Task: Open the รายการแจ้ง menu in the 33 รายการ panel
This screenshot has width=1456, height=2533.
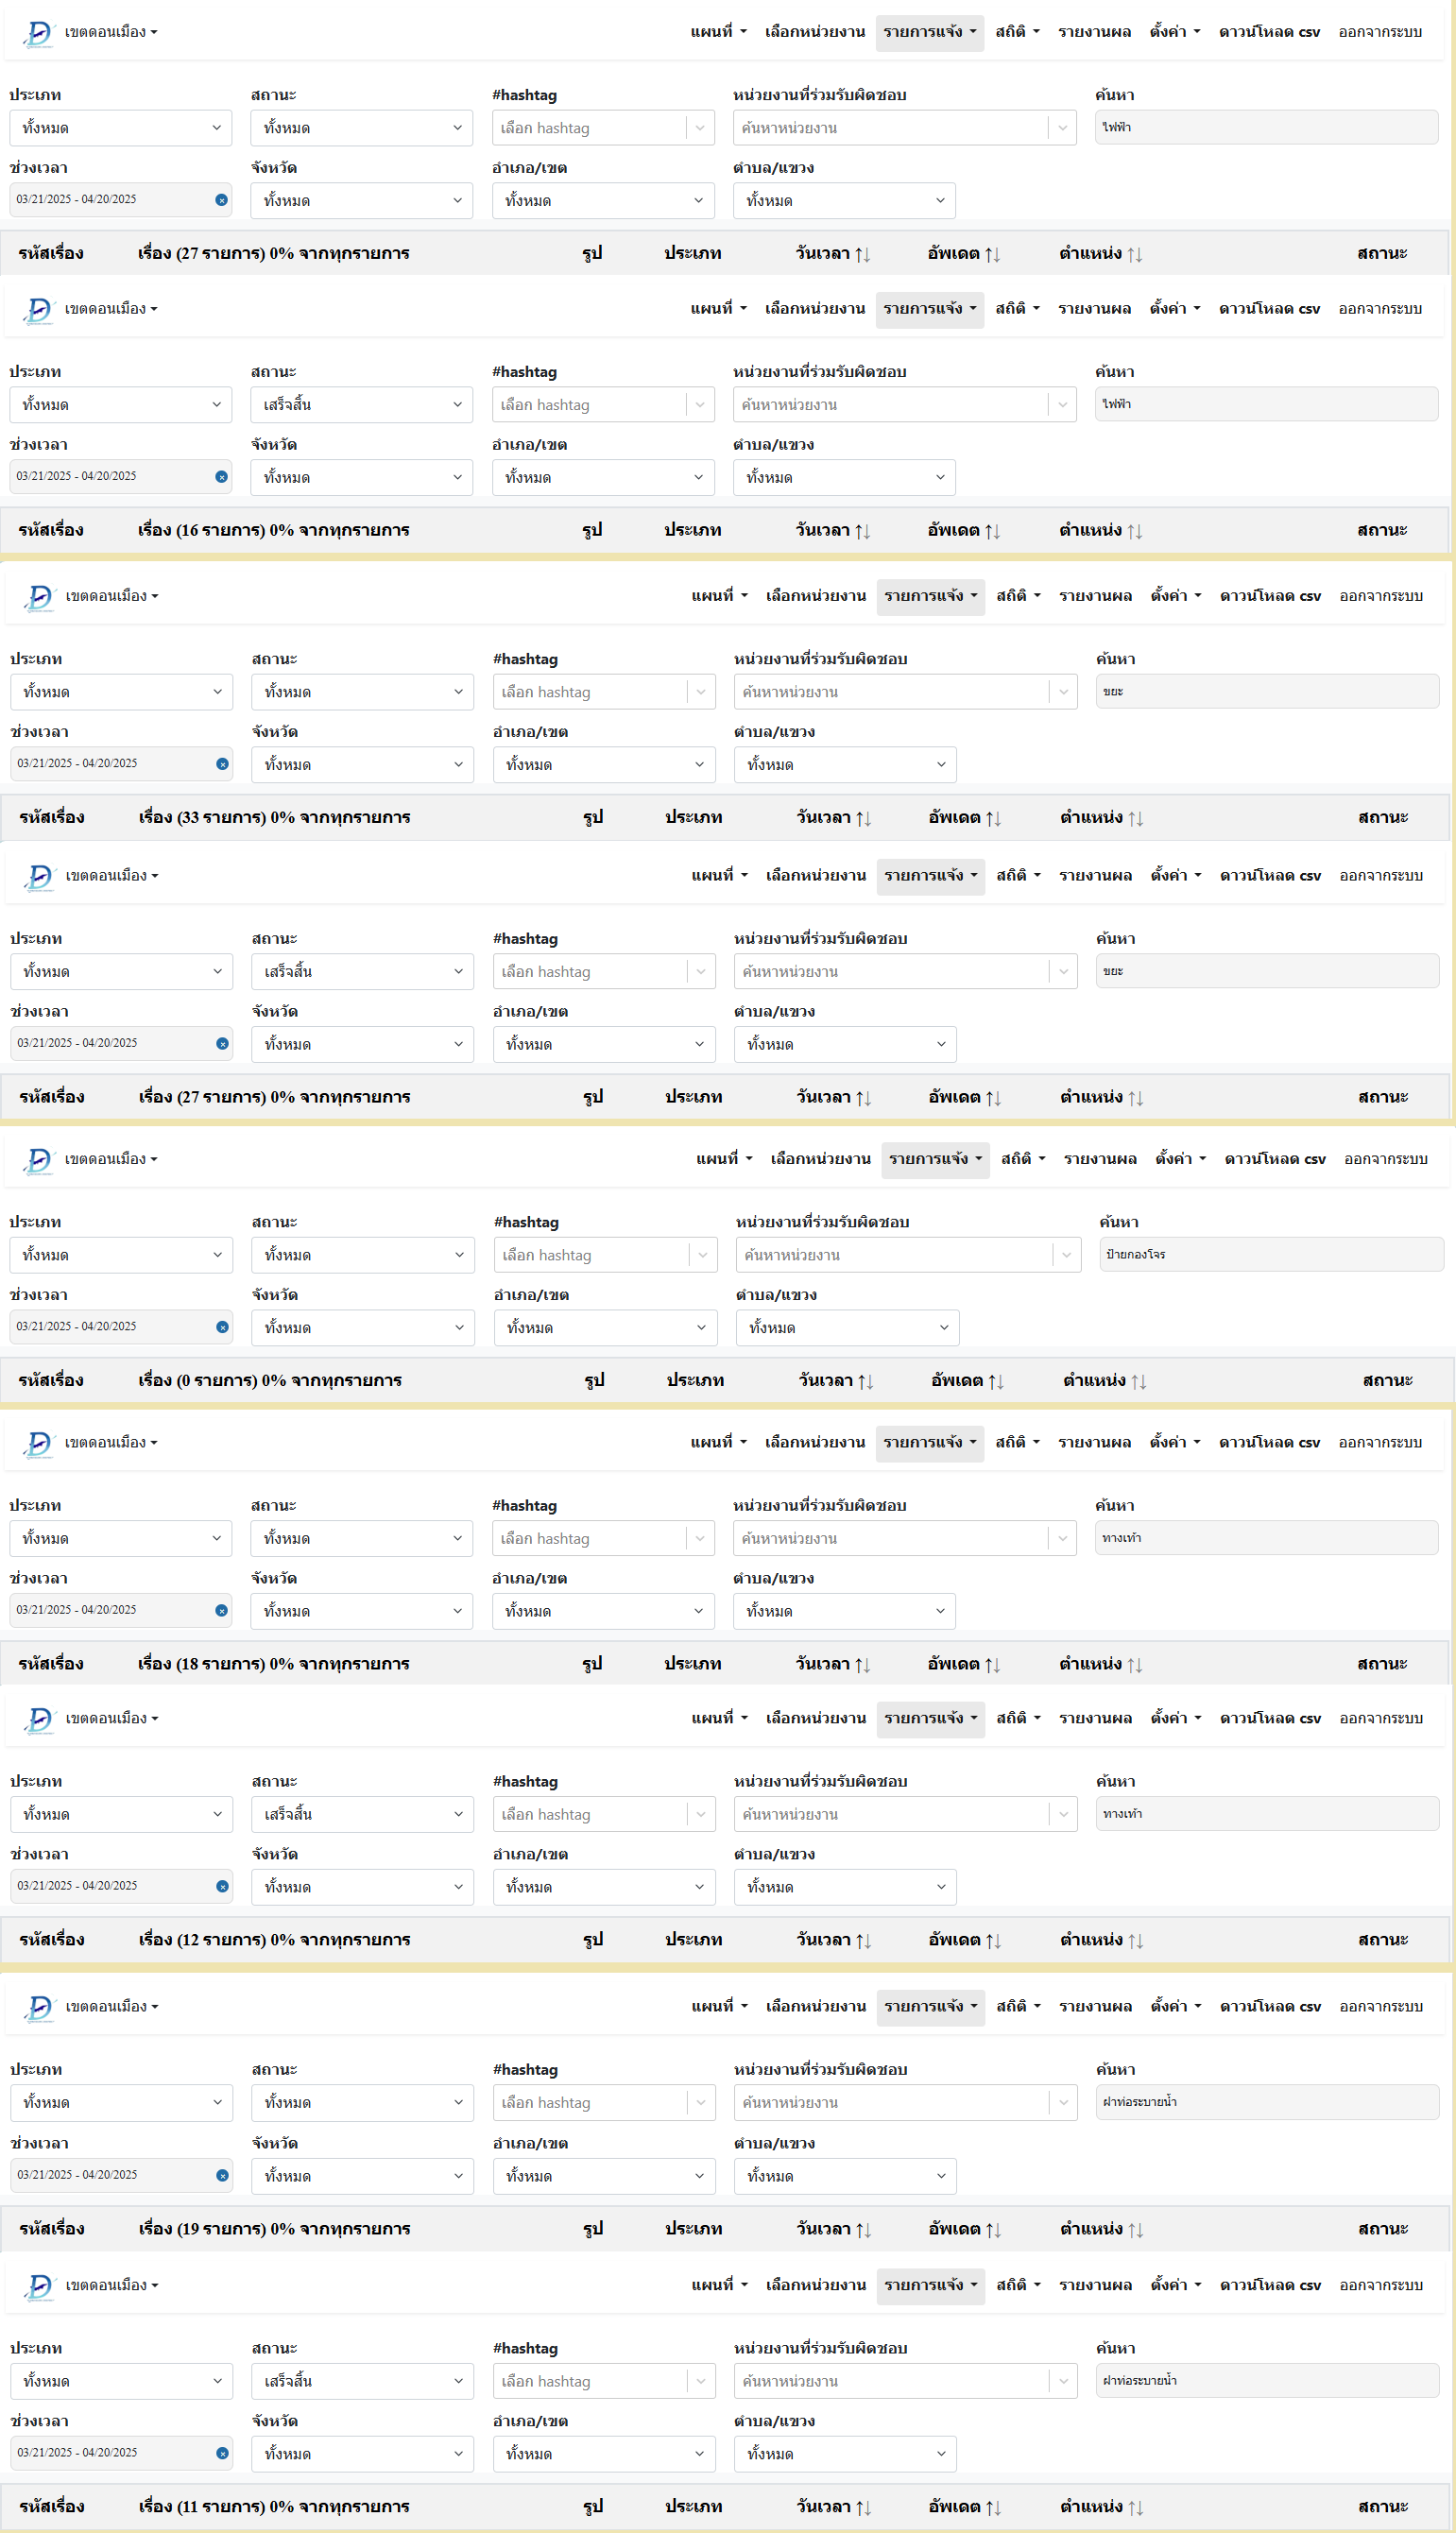Action: tap(931, 596)
